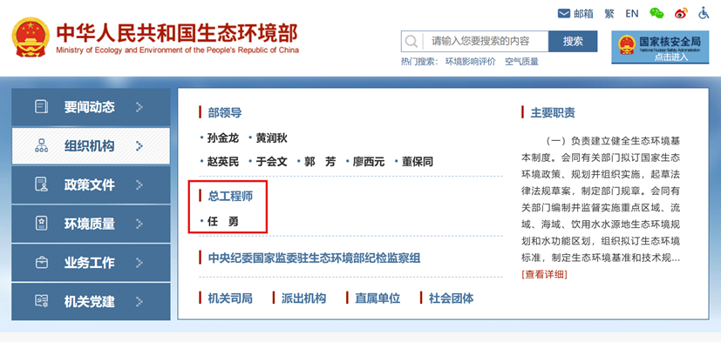Open the 业务工作 menu item
The image size is (721, 342).
tap(91, 263)
